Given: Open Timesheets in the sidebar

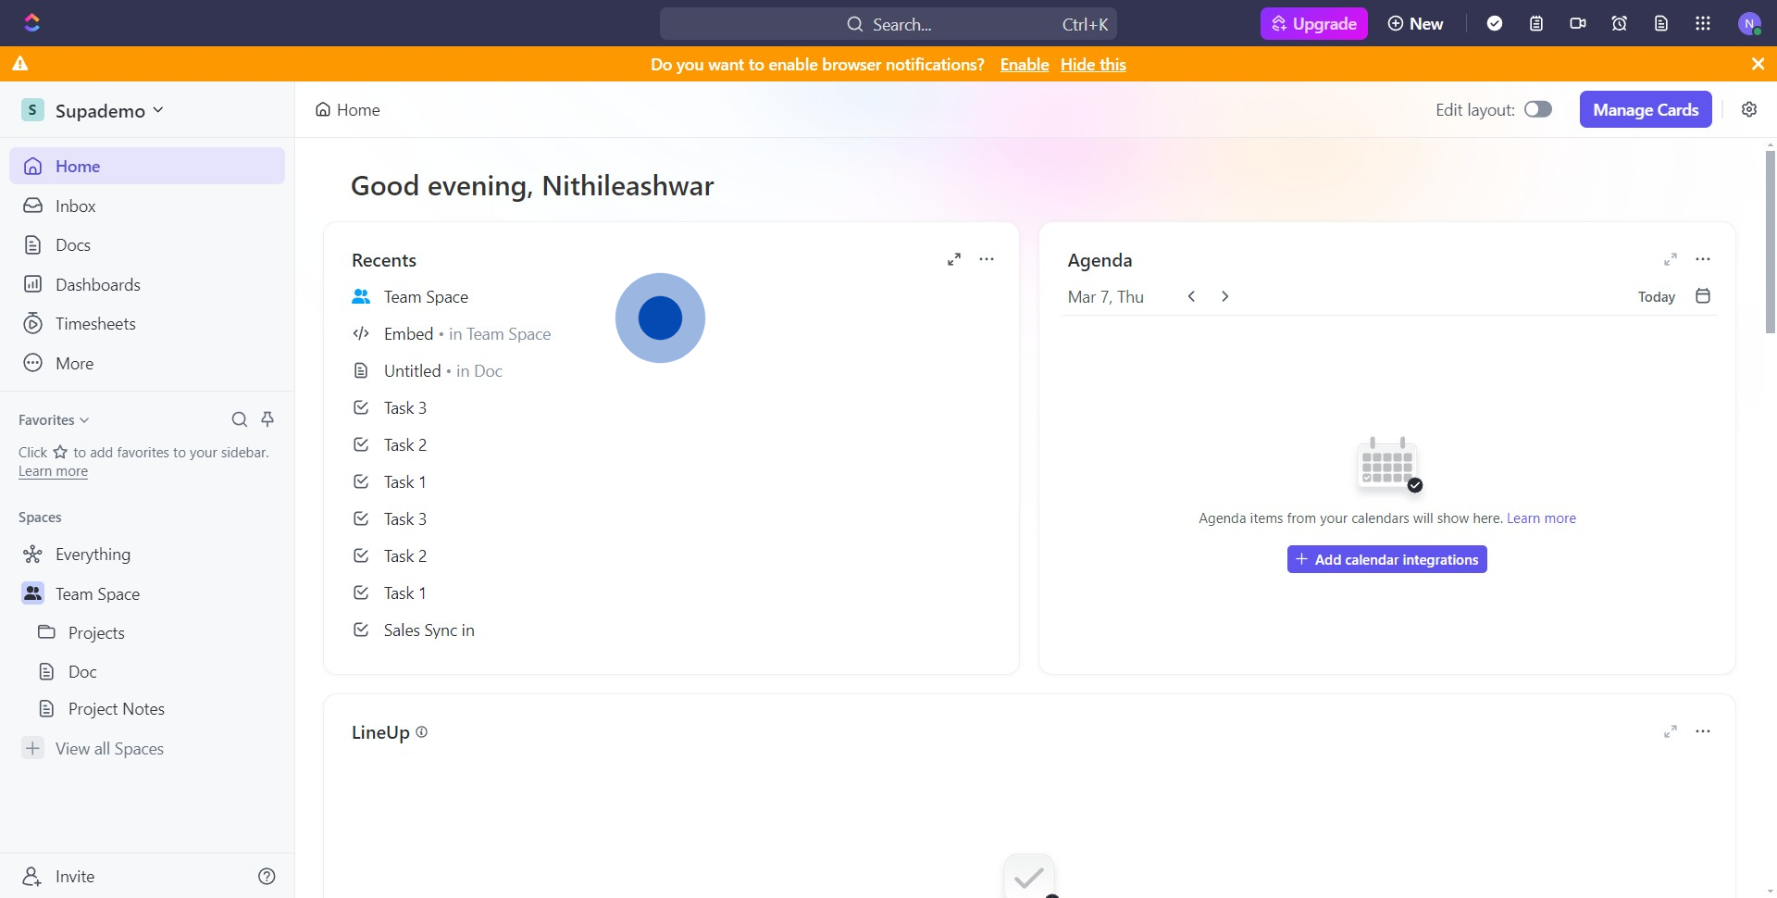Looking at the screenshot, I should [147, 323].
